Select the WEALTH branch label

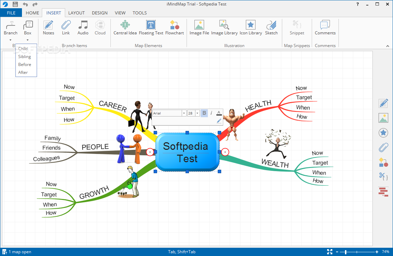pos(275,163)
